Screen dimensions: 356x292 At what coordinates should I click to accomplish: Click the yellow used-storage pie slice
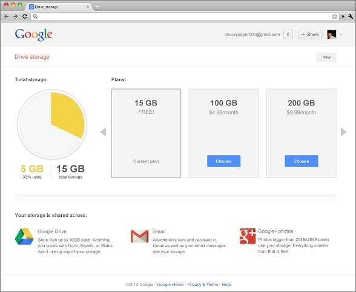68,114
